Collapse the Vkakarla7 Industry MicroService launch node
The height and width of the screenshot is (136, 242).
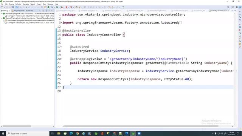2,18
